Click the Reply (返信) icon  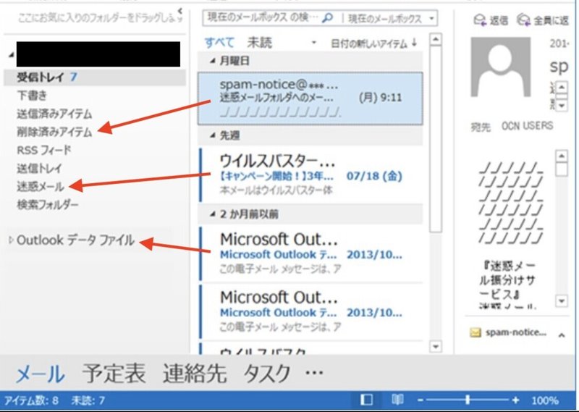pyautogui.click(x=479, y=20)
